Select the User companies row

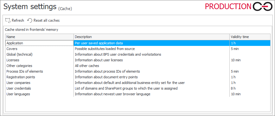138,83
